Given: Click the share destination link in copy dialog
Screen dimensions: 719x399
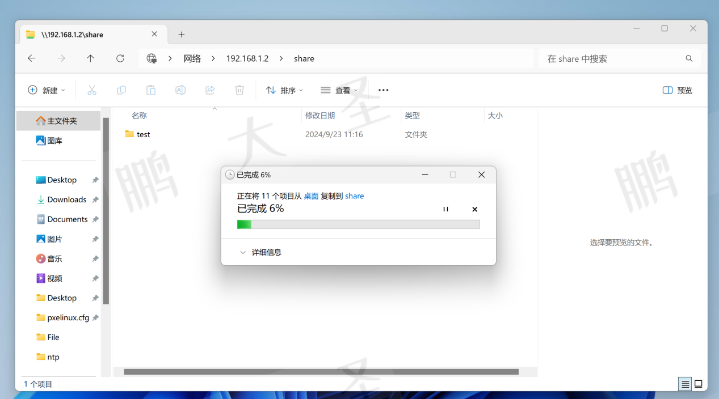Looking at the screenshot, I should tap(355, 196).
